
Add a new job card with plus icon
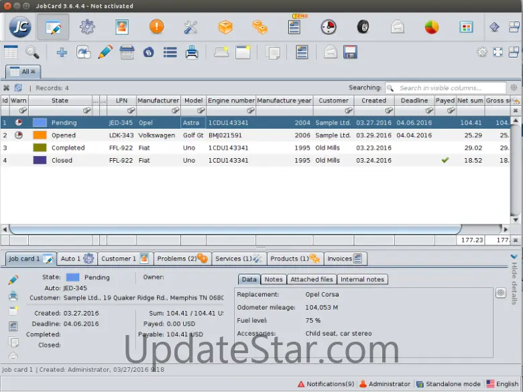point(62,52)
